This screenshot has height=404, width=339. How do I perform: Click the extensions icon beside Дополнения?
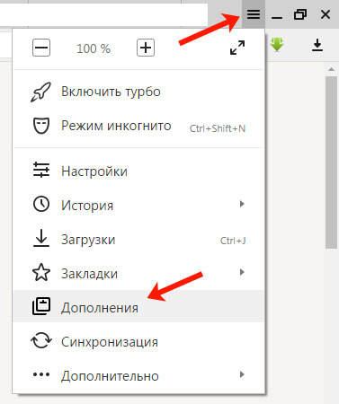tap(41, 306)
